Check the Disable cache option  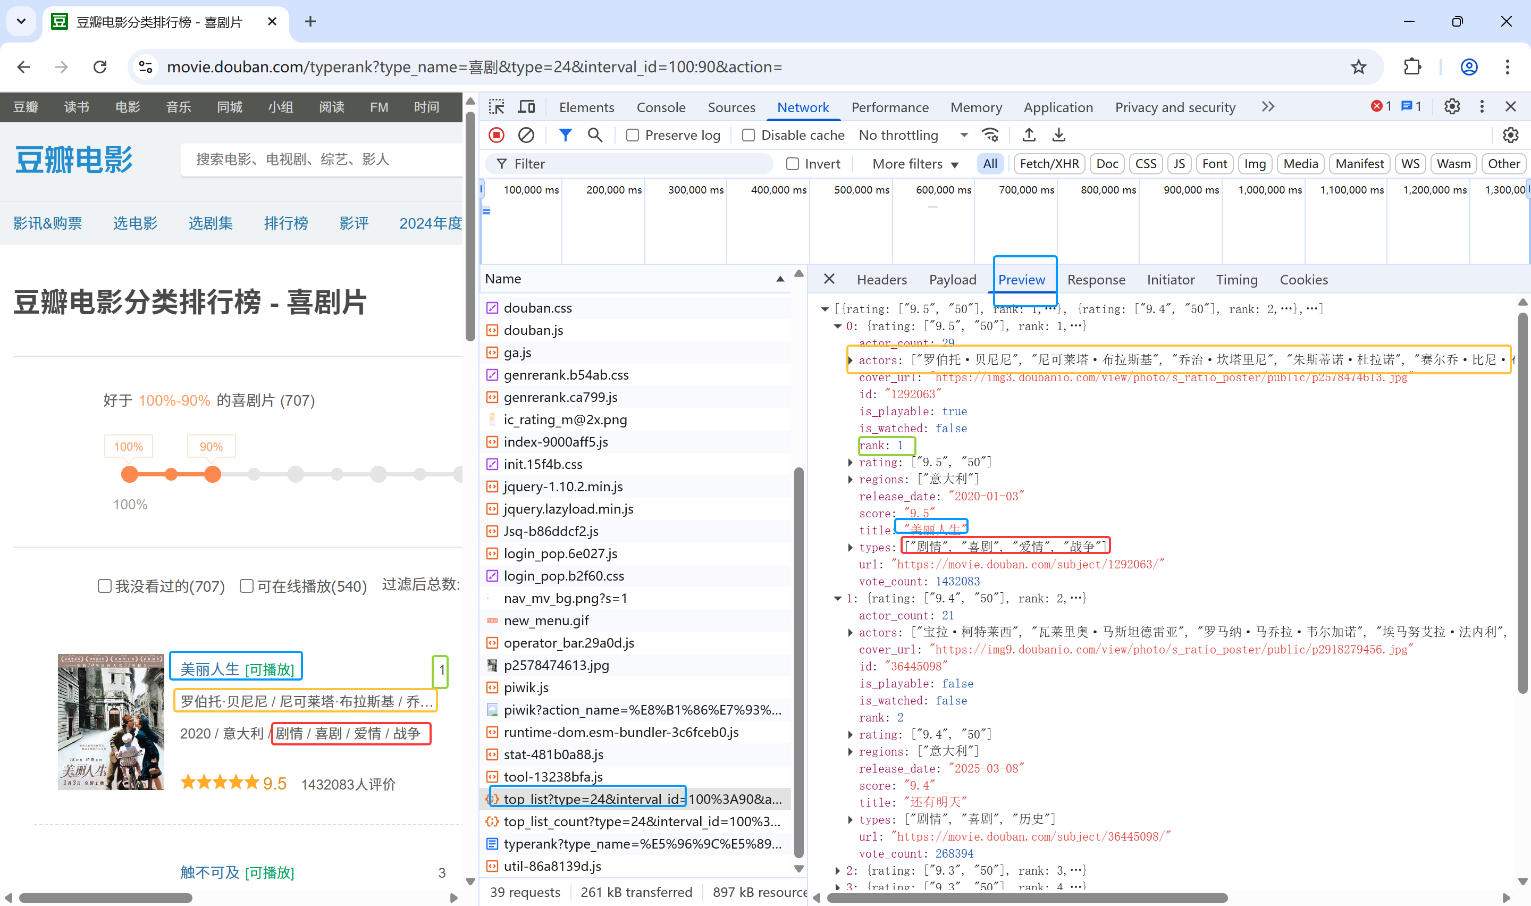click(748, 136)
